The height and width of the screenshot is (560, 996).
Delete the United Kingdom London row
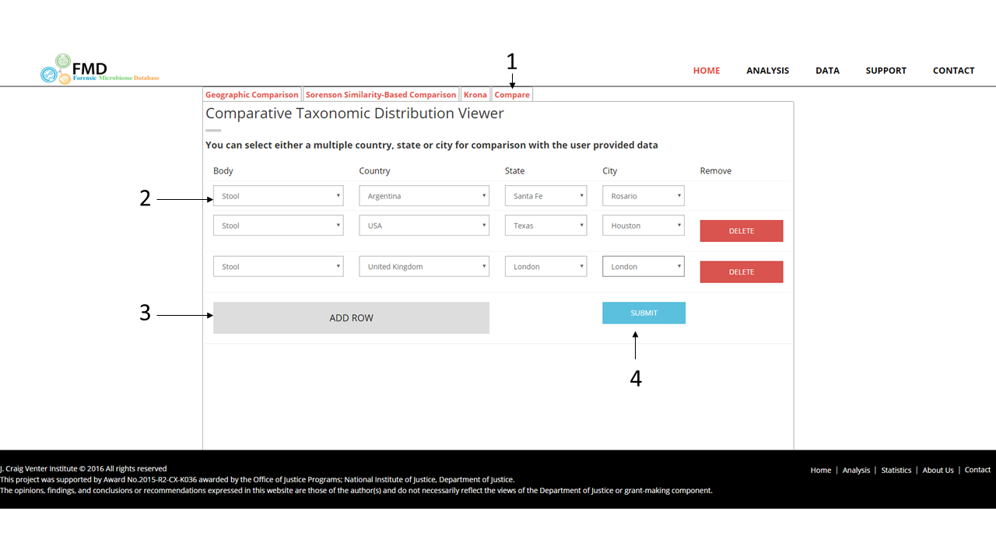click(x=742, y=271)
